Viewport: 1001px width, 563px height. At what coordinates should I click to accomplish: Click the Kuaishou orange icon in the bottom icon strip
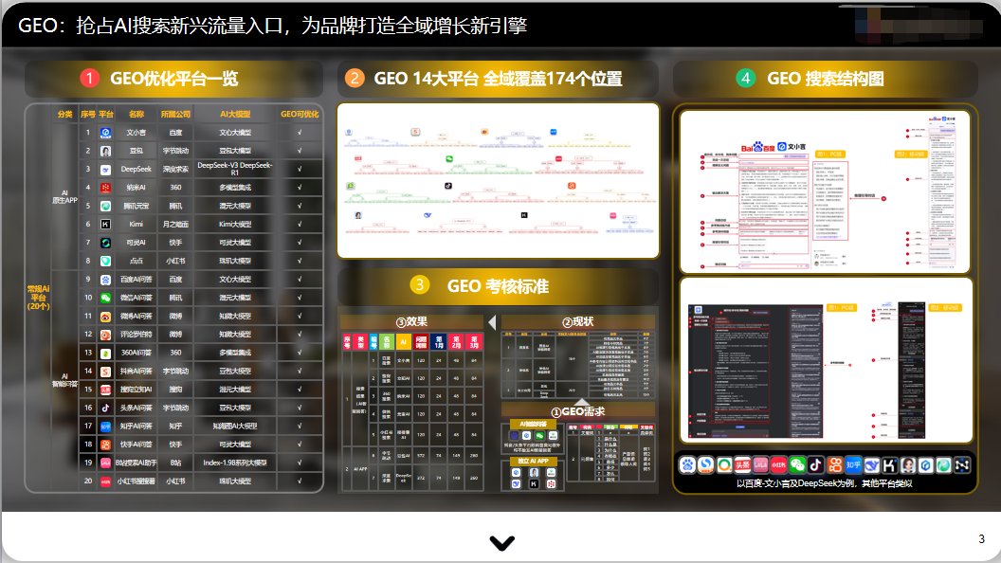[834, 465]
